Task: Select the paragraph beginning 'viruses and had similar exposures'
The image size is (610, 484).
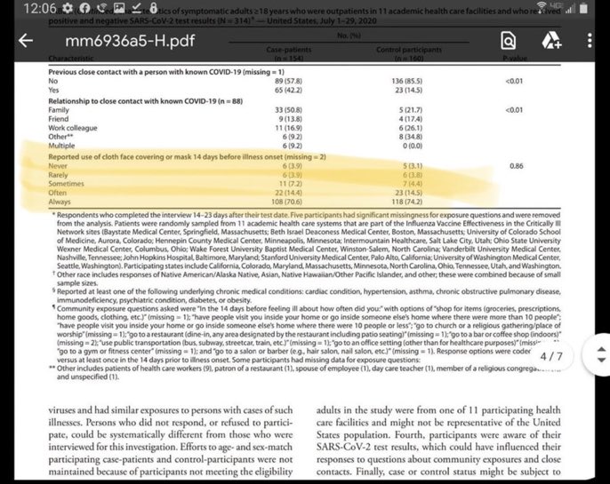Action: coord(171,440)
